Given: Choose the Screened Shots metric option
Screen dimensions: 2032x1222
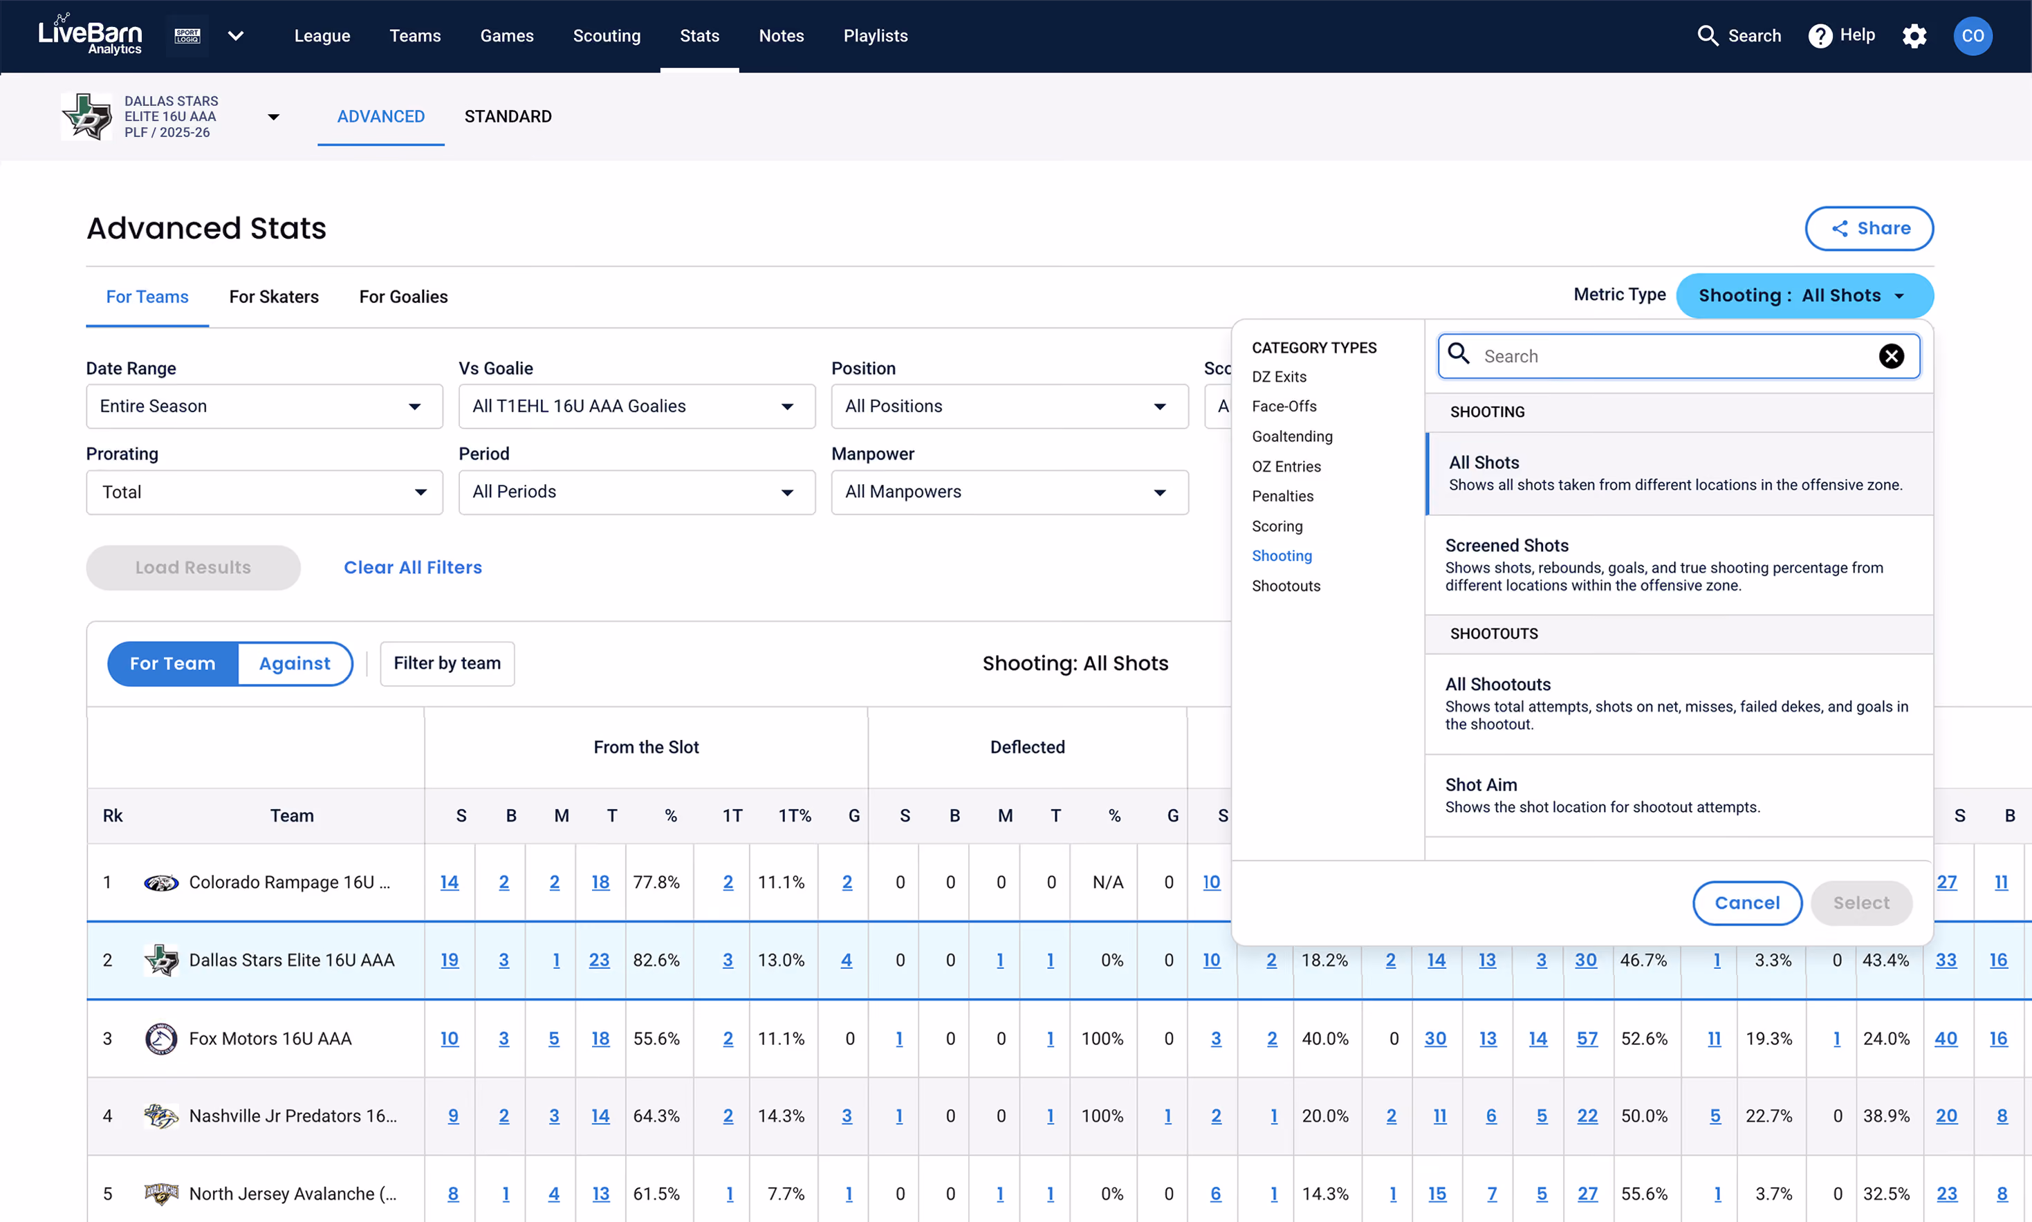Looking at the screenshot, I should click(1679, 565).
